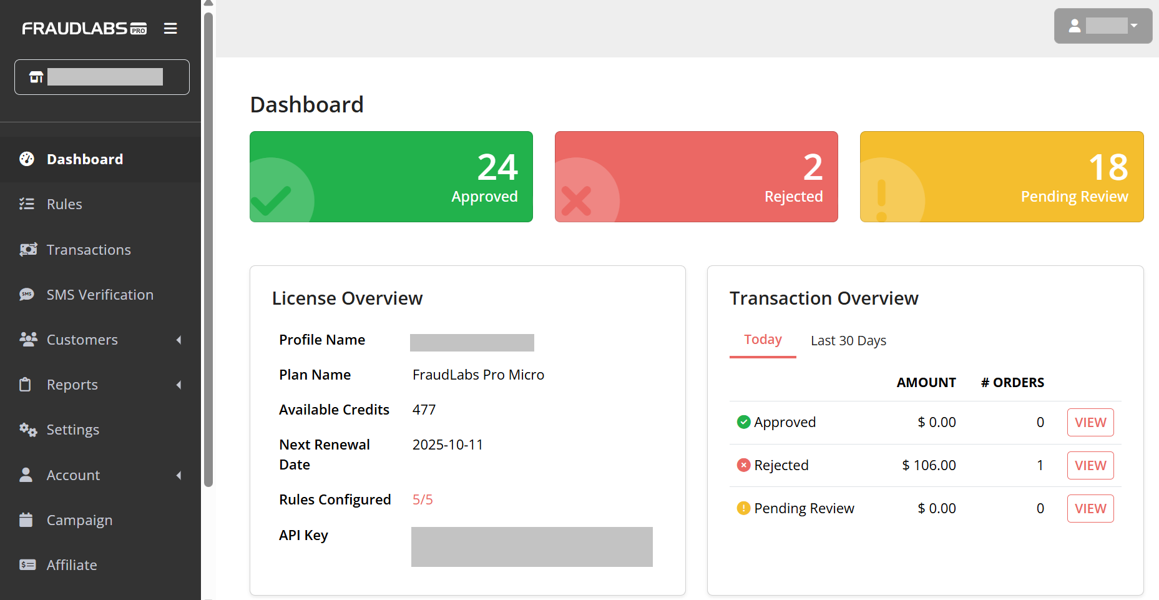The width and height of the screenshot is (1159, 600).
Task: Click VIEW button for Rejected transactions
Action: [x=1090, y=466]
